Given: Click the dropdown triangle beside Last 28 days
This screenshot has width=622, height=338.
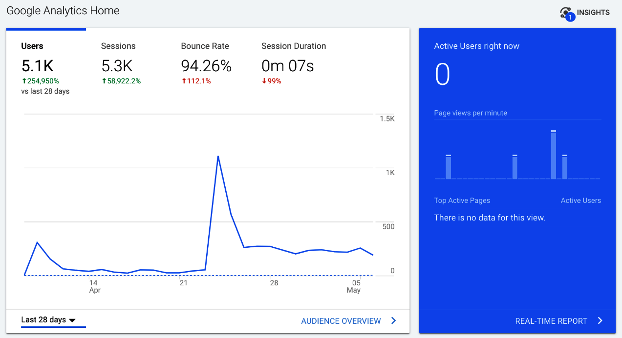Looking at the screenshot, I should (72, 320).
